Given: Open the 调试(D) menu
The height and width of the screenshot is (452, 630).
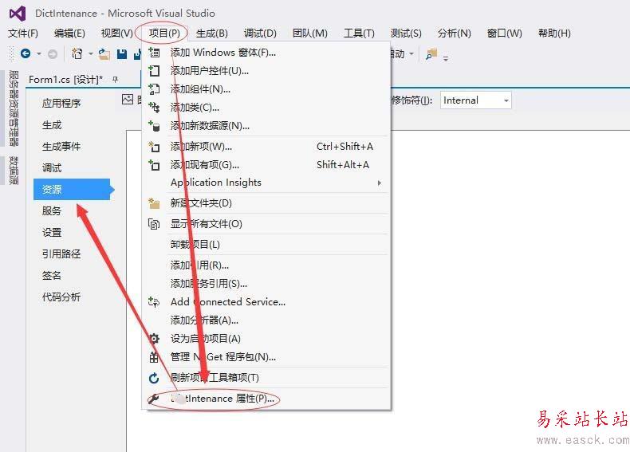Looking at the screenshot, I should (x=260, y=33).
